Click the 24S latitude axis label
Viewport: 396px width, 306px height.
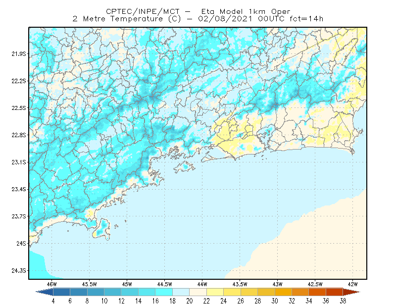(21, 243)
